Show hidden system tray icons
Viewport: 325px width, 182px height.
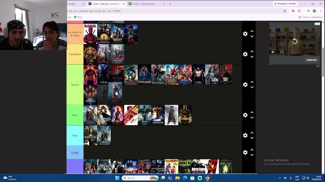[280, 178]
